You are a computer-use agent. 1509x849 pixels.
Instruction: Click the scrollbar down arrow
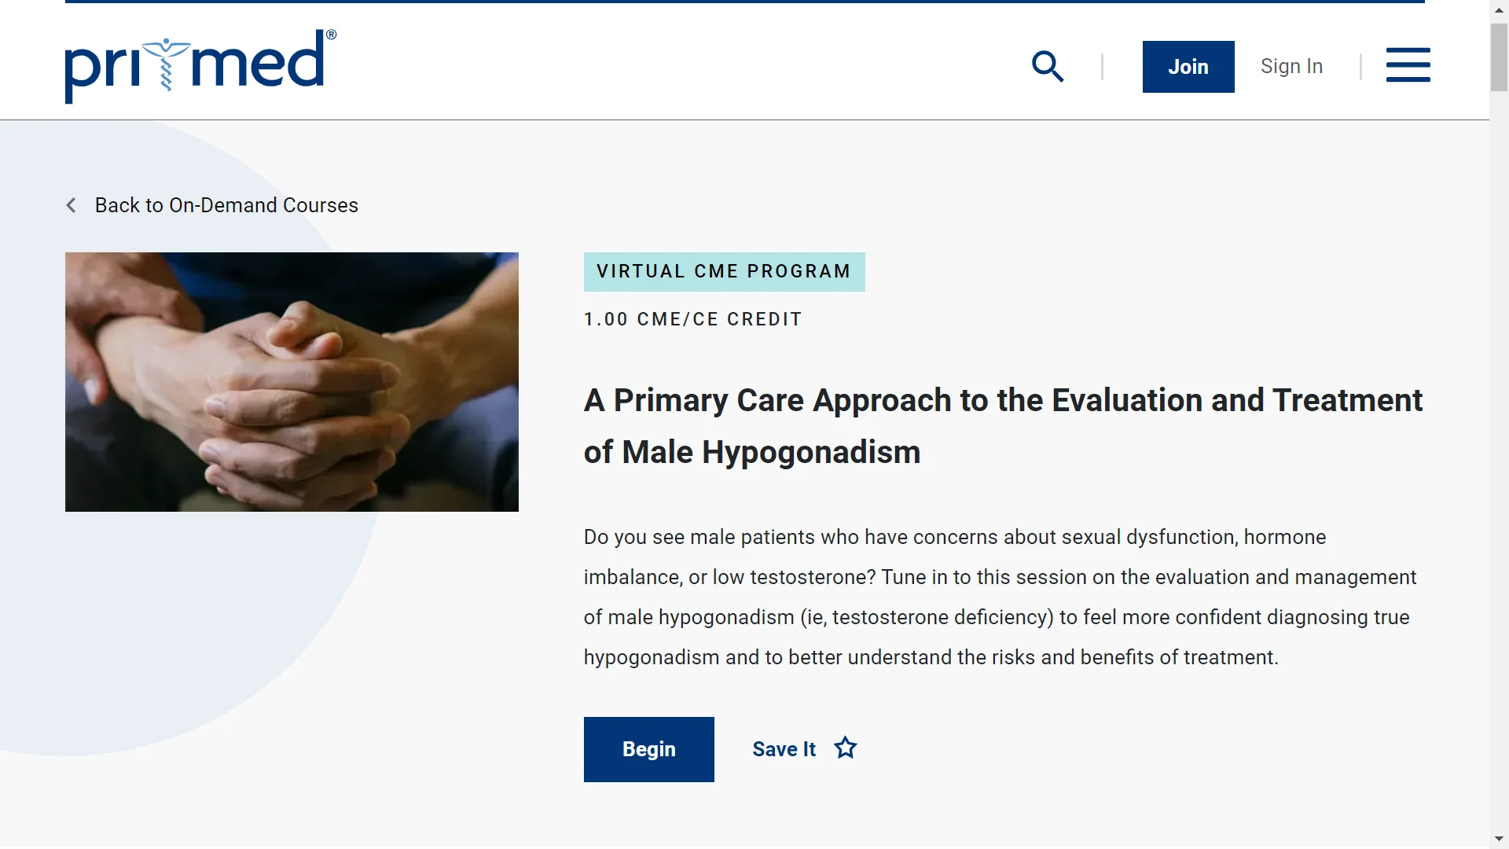(x=1499, y=839)
